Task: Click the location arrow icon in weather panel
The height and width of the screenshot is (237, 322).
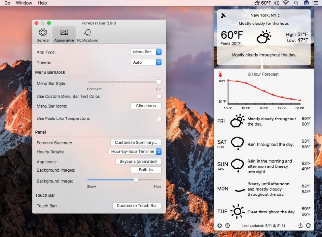Action: coord(223,15)
